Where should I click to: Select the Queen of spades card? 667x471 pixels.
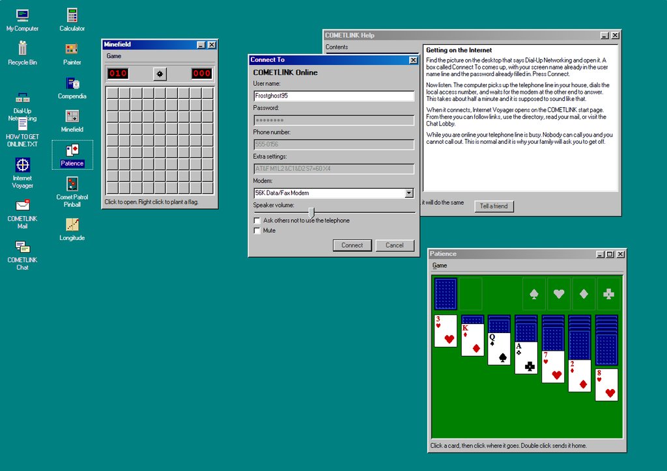coord(499,349)
